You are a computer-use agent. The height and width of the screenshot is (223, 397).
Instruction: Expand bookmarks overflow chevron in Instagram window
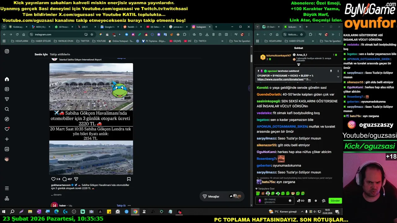click(222, 41)
